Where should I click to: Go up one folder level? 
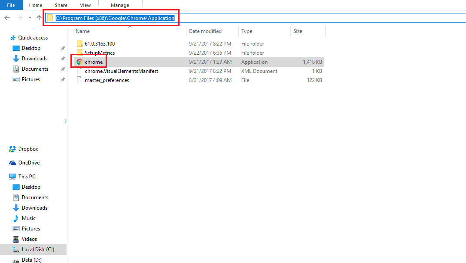[x=39, y=18]
